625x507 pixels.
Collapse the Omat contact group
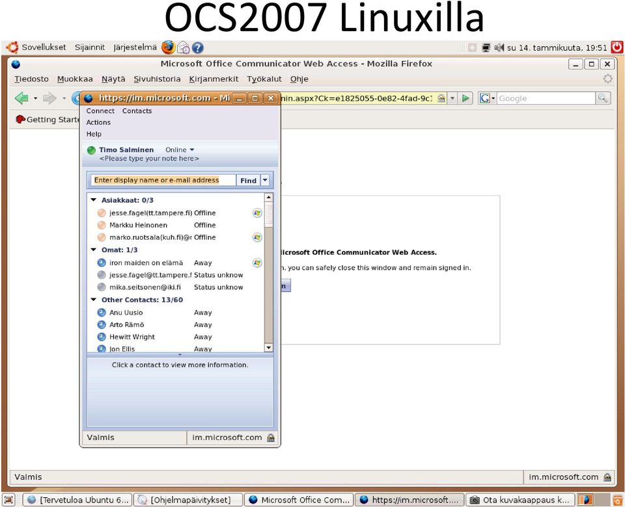click(x=94, y=250)
